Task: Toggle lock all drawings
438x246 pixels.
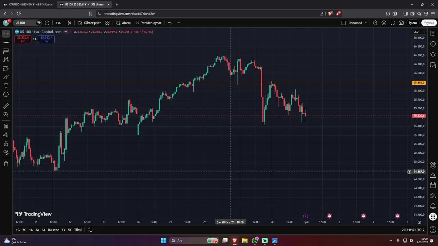Action: [x=6, y=143]
